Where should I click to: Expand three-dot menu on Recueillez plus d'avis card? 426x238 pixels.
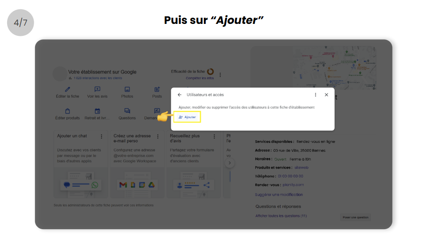pyautogui.click(x=214, y=136)
